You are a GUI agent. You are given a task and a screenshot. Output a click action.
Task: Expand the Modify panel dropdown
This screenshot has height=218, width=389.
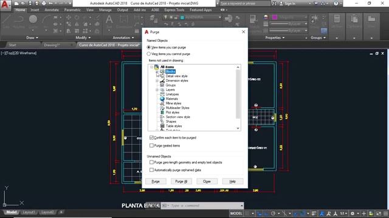click(x=83, y=38)
